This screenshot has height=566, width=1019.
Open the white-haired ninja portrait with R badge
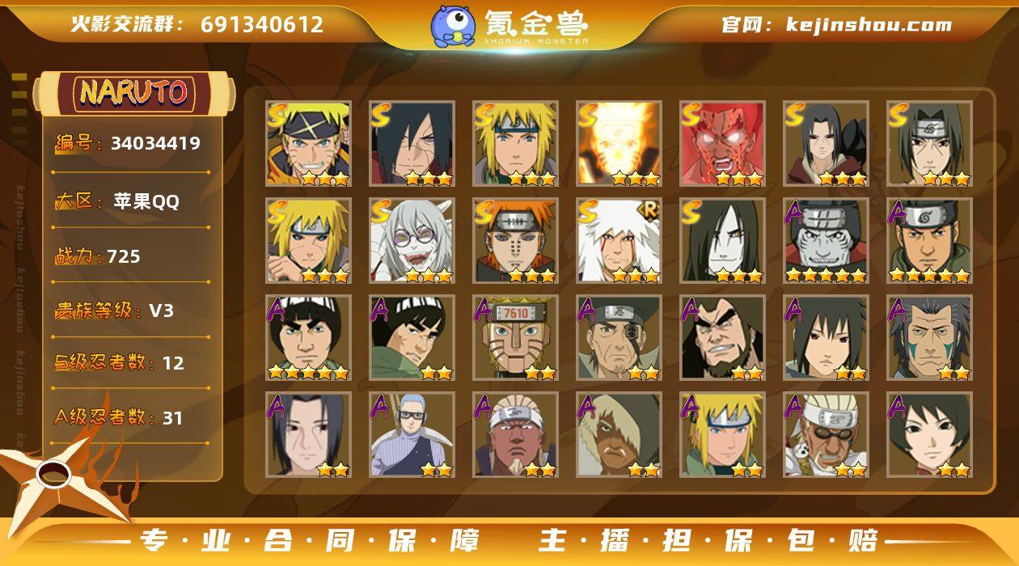[x=619, y=241]
